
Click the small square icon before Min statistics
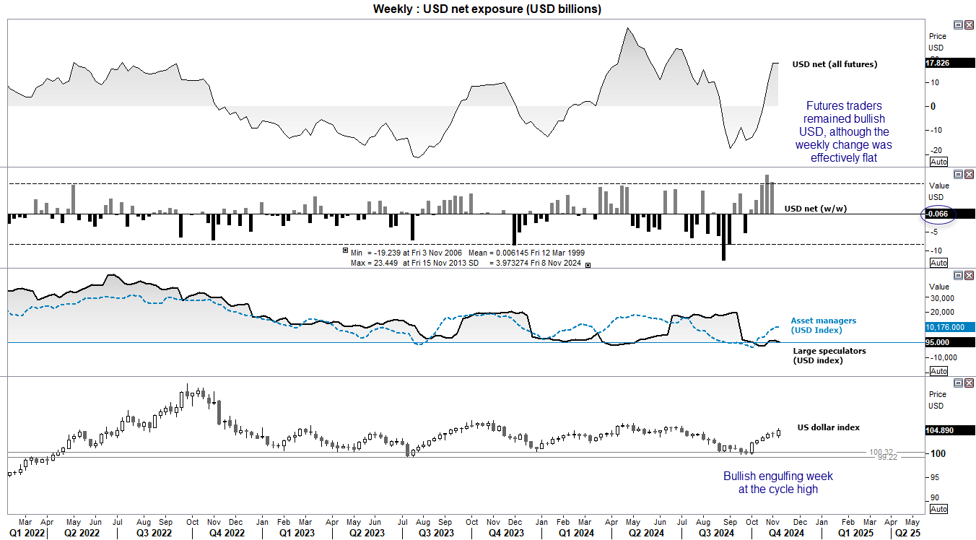pyautogui.click(x=344, y=250)
